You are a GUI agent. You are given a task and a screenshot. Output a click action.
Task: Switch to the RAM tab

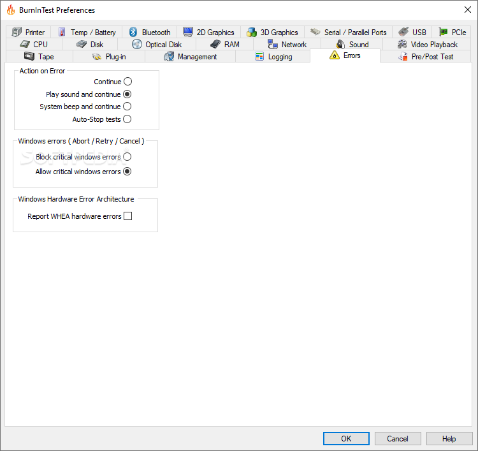point(225,44)
